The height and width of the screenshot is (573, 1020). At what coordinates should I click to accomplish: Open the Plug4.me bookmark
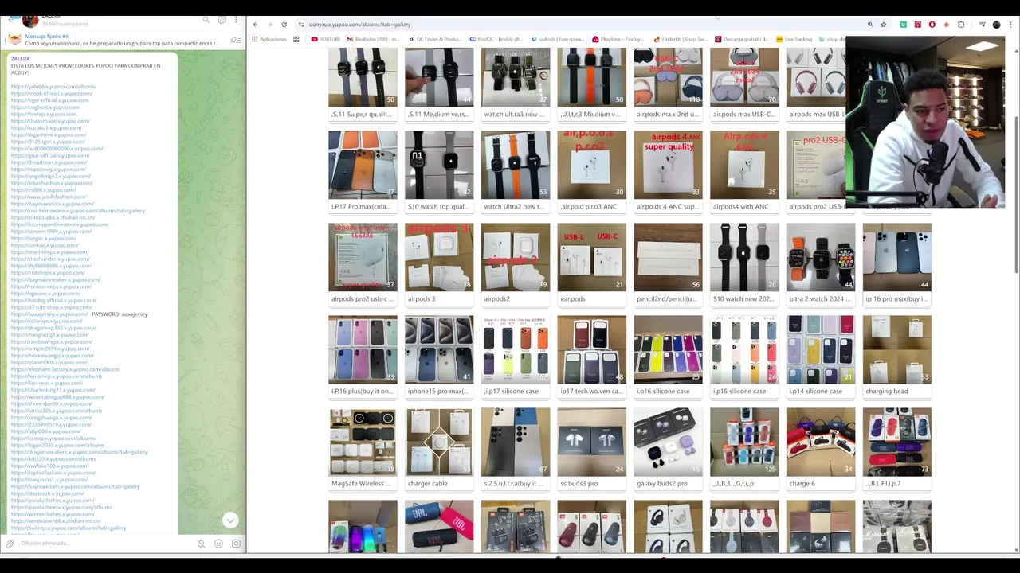click(x=617, y=39)
